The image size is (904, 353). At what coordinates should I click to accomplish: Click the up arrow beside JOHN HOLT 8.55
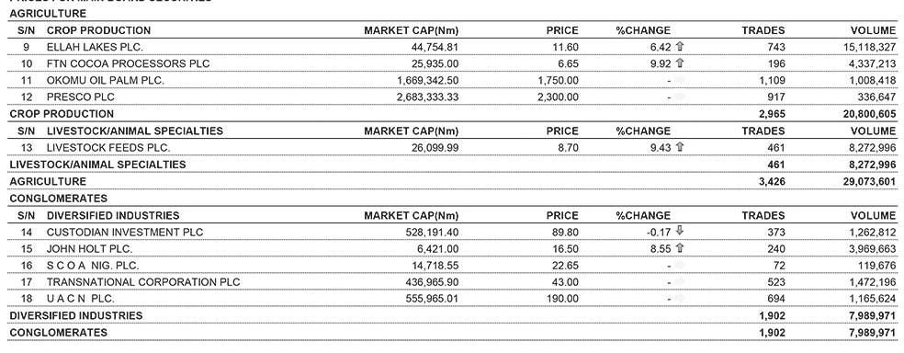(x=679, y=248)
